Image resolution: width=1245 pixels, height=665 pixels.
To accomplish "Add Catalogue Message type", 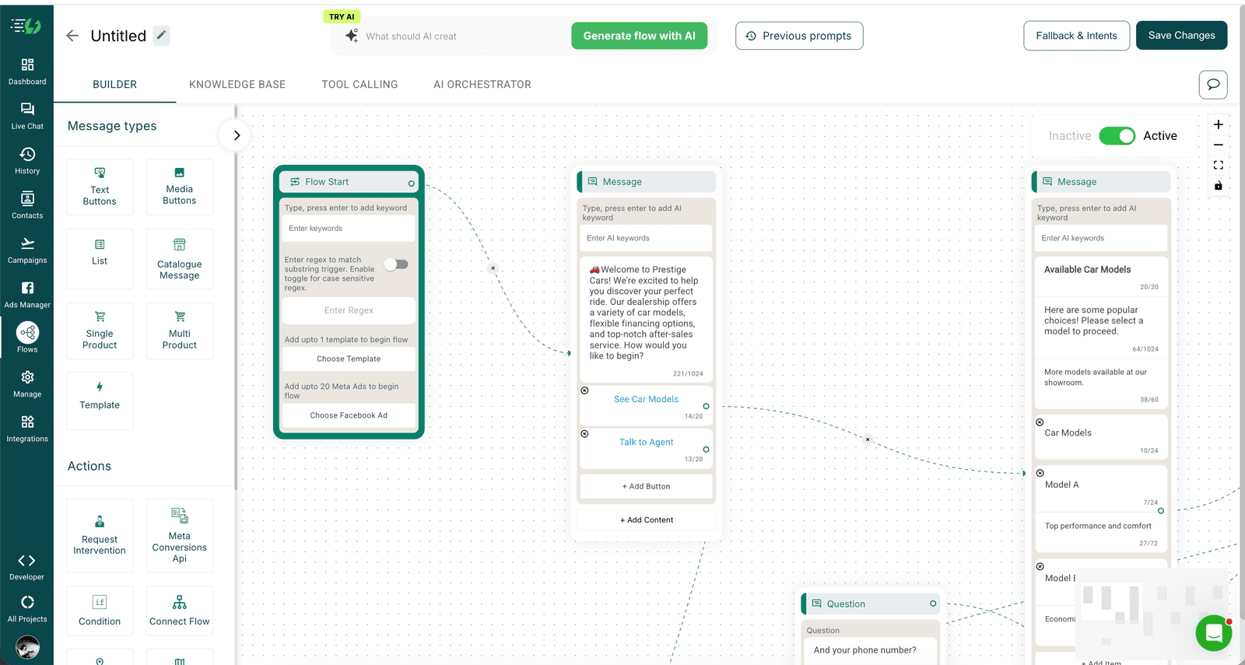I will pyautogui.click(x=179, y=258).
